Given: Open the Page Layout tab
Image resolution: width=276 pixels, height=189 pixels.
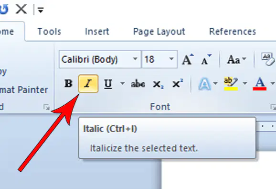Looking at the screenshot, I should (x=159, y=32).
